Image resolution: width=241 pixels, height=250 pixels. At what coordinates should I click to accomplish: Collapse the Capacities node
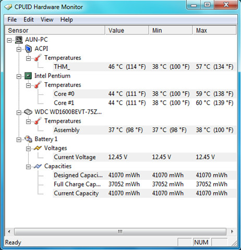pyautogui.click(x=28, y=167)
